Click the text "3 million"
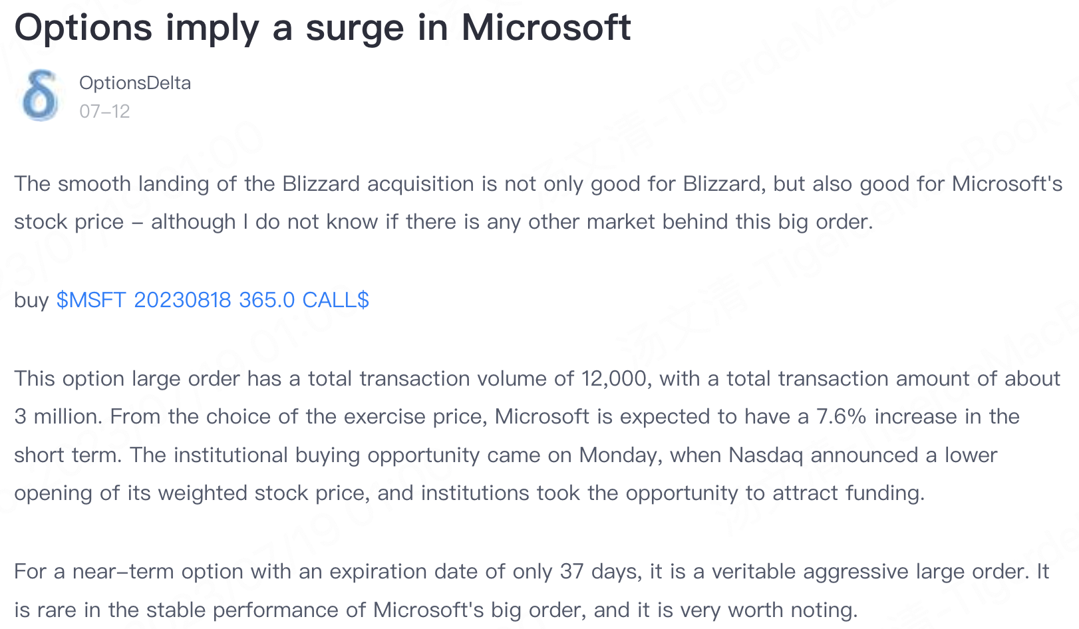 pyautogui.click(x=56, y=416)
